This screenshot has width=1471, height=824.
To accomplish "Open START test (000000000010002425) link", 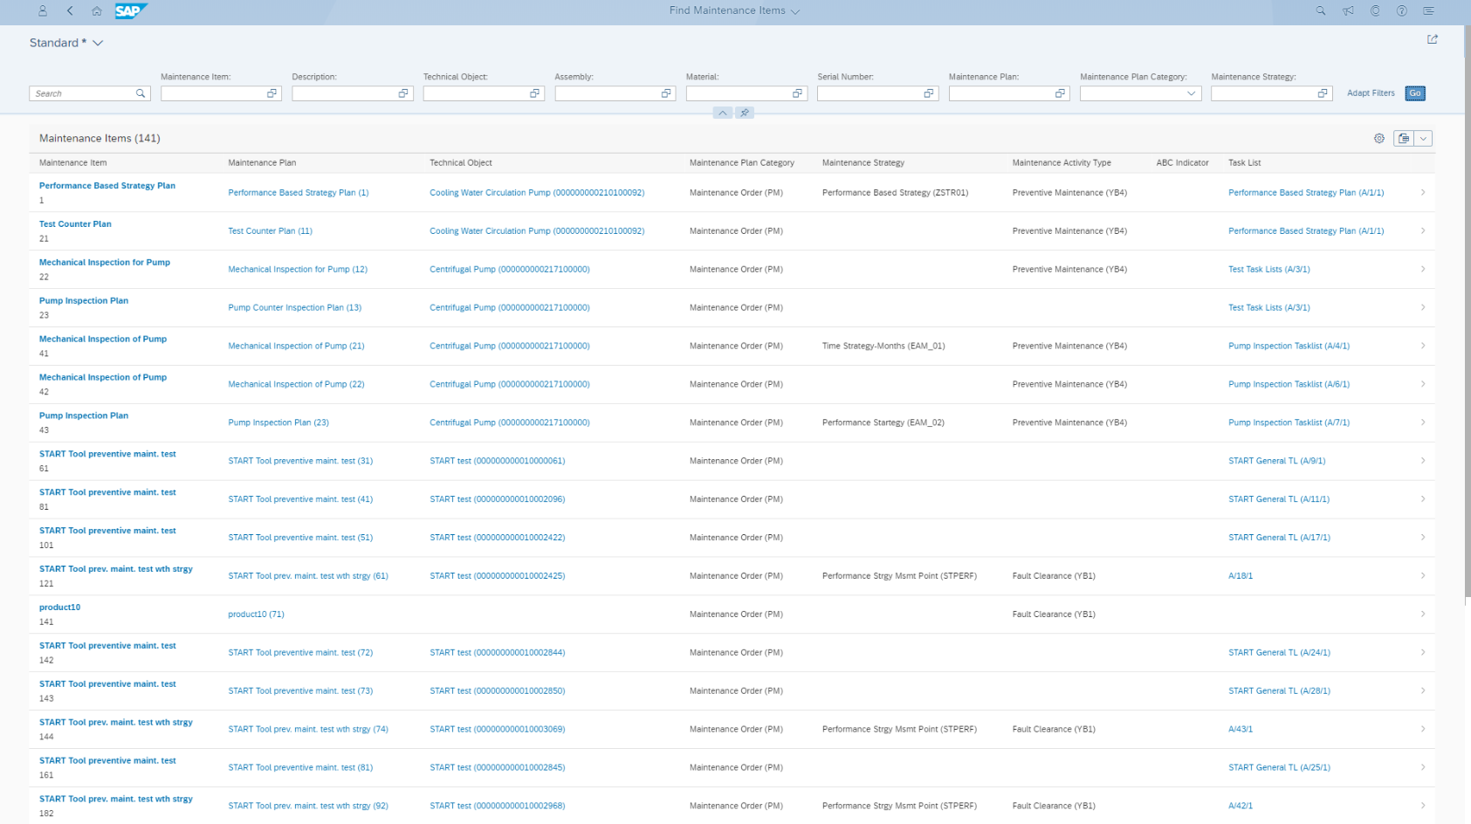I will pos(497,576).
